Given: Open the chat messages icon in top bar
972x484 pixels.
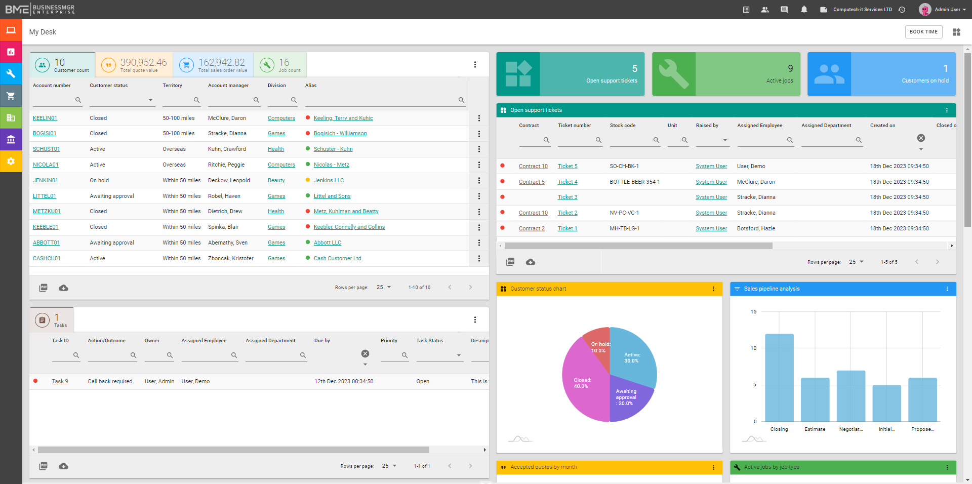Looking at the screenshot, I should [784, 10].
